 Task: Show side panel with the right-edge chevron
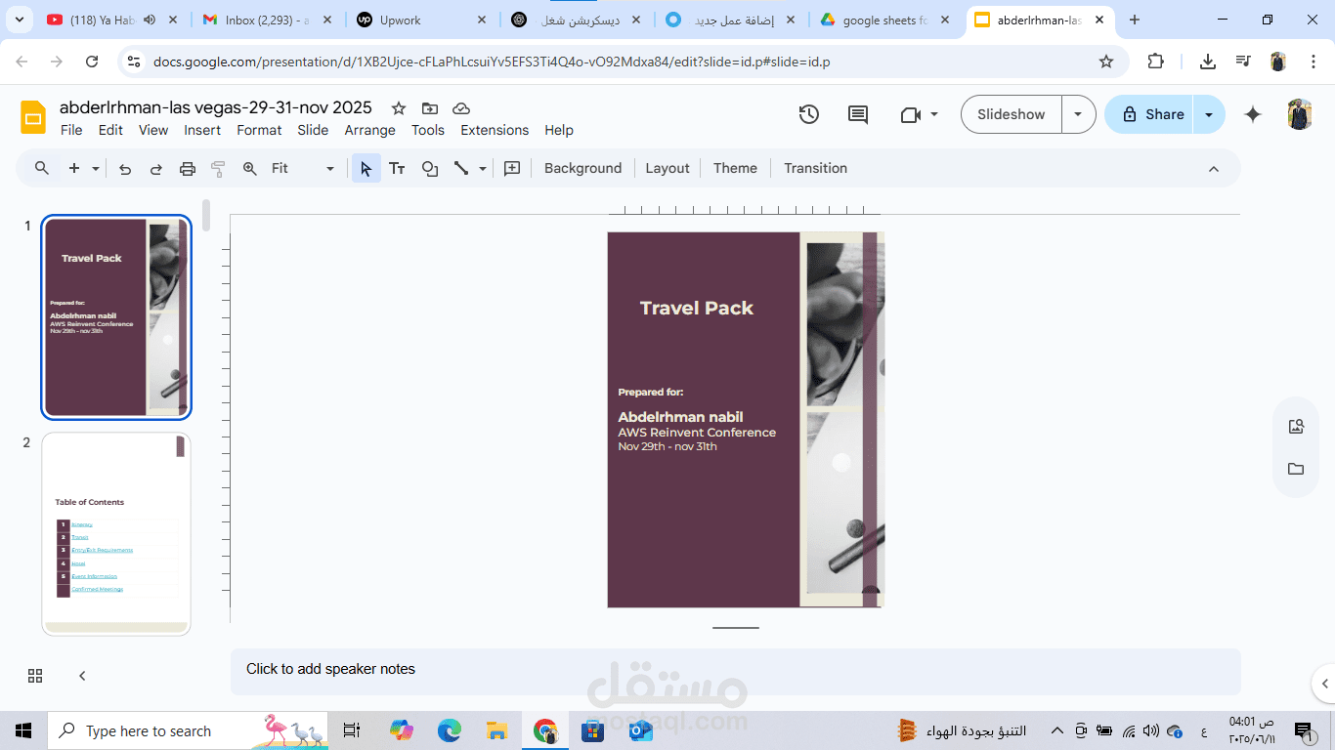[x=1325, y=684]
